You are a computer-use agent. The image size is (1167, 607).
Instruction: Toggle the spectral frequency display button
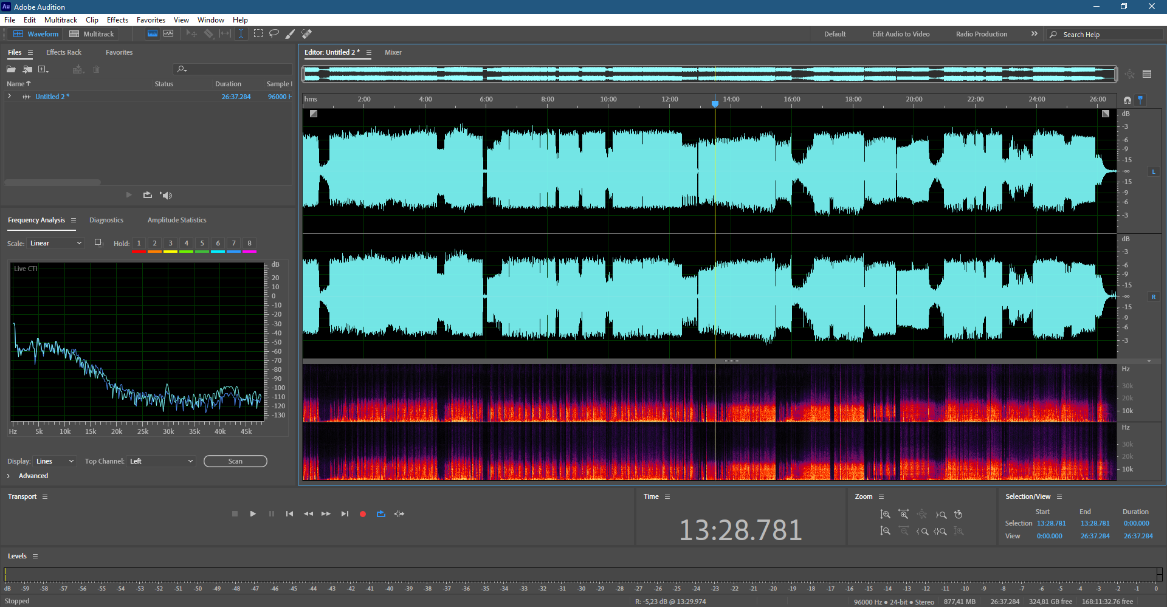click(x=153, y=34)
